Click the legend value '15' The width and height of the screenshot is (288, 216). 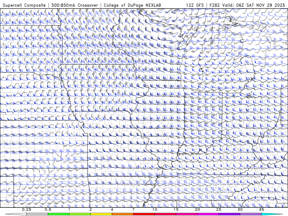[x=176, y=210]
